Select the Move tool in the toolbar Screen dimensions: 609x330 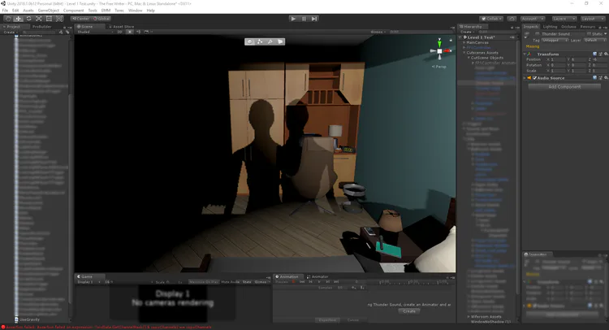pyautogui.click(x=18, y=19)
